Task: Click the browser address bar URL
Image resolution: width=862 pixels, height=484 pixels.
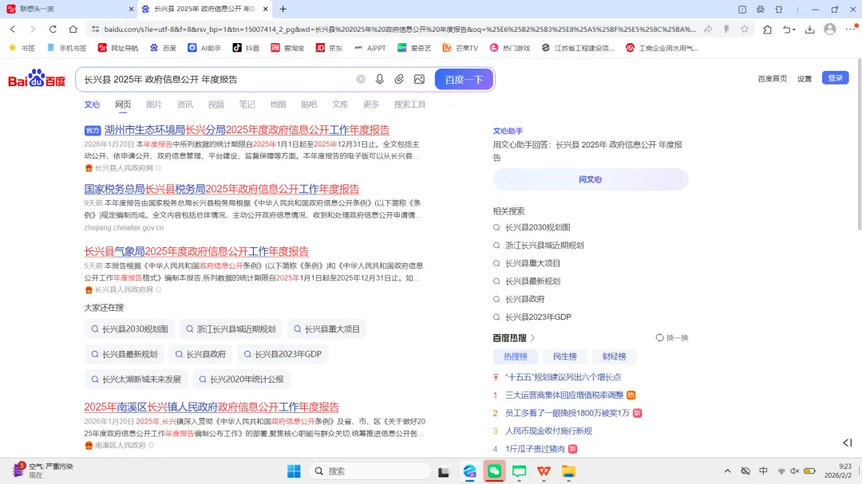Action: pos(400,30)
